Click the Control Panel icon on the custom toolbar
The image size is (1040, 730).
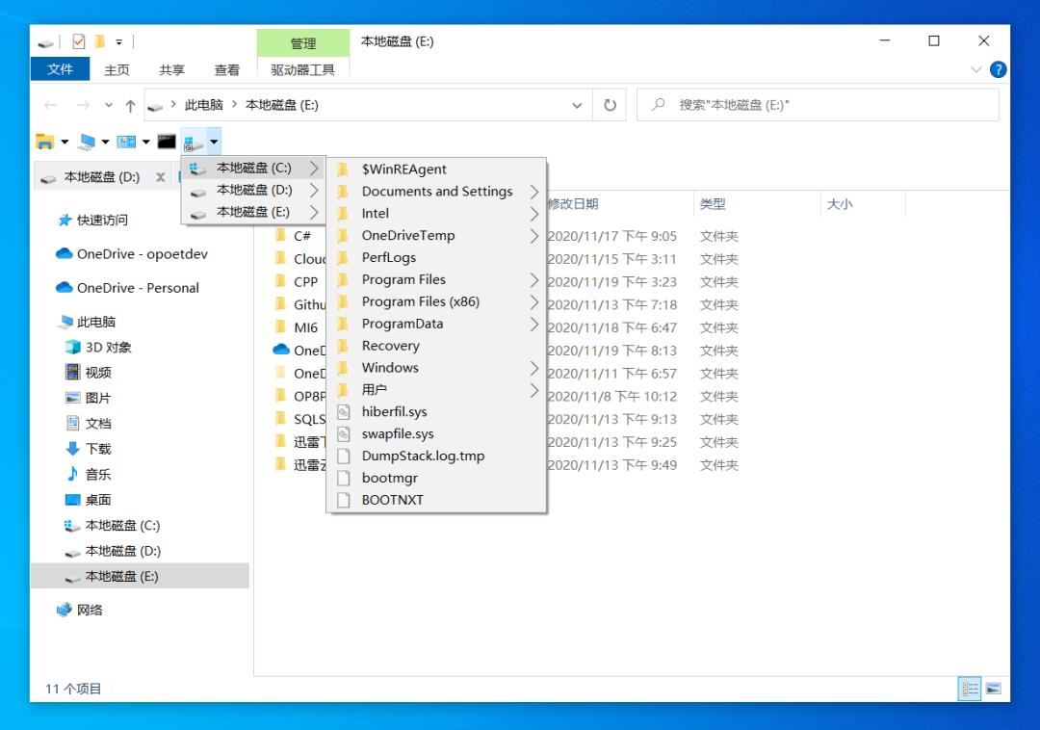[x=125, y=140]
